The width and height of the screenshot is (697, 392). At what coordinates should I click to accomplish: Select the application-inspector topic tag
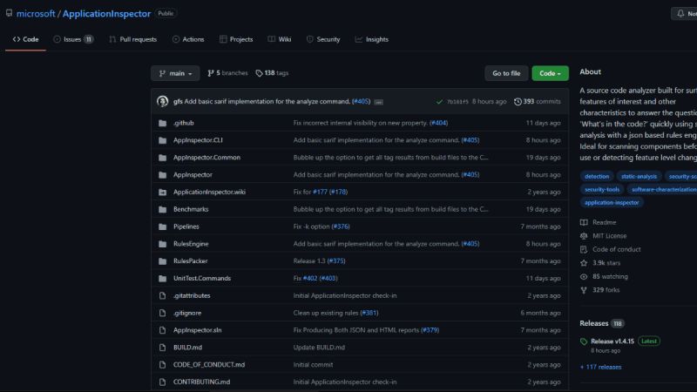click(x=612, y=203)
